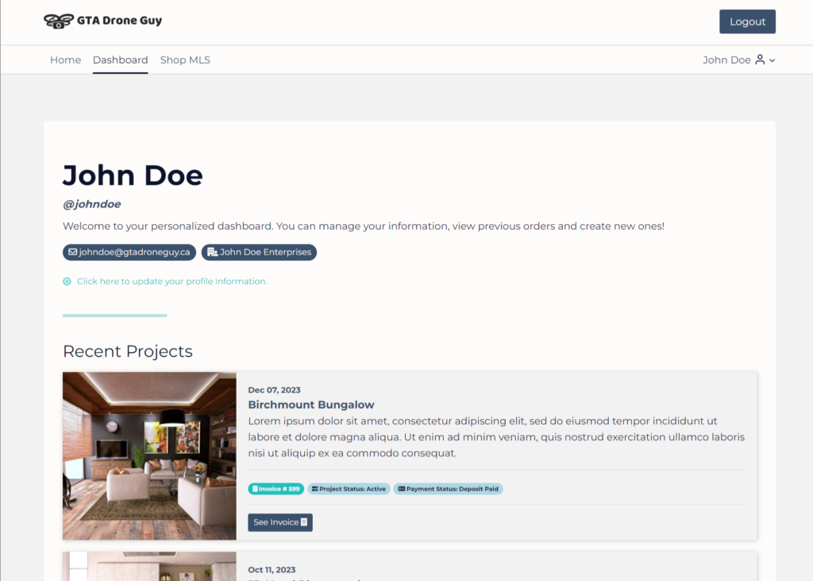Image resolution: width=813 pixels, height=581 pixels.
Task: Click here to update your profile information link
Action: coord(172,281)
